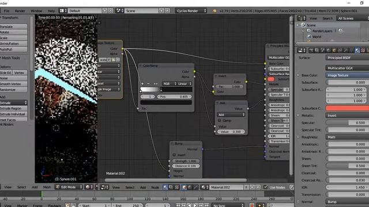This screenshot has width=369, height=207.
Task: Open the Render menu
Action: click(20, 11)
